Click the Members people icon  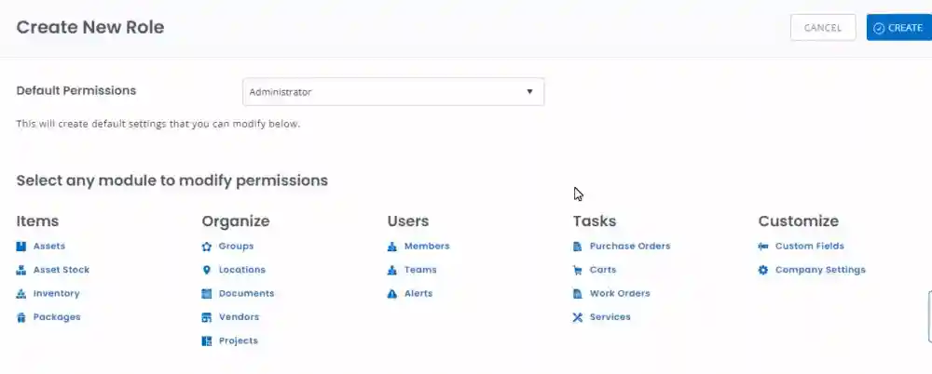click(x=391, y=247)
